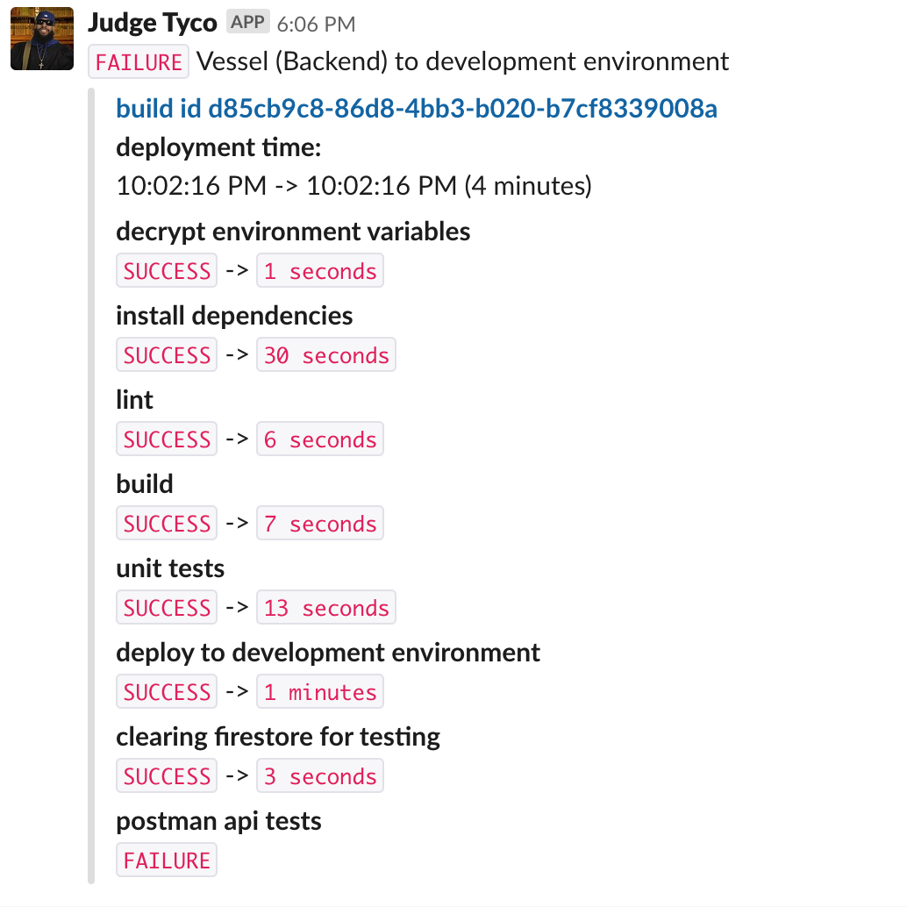Click the 3 seconds firestore duration tag

point(320,775)
